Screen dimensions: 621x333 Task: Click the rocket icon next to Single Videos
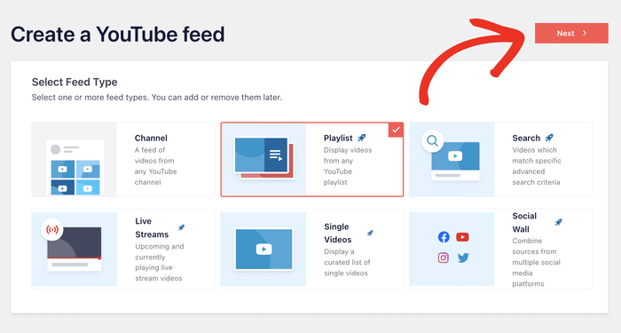coord(370,233)
